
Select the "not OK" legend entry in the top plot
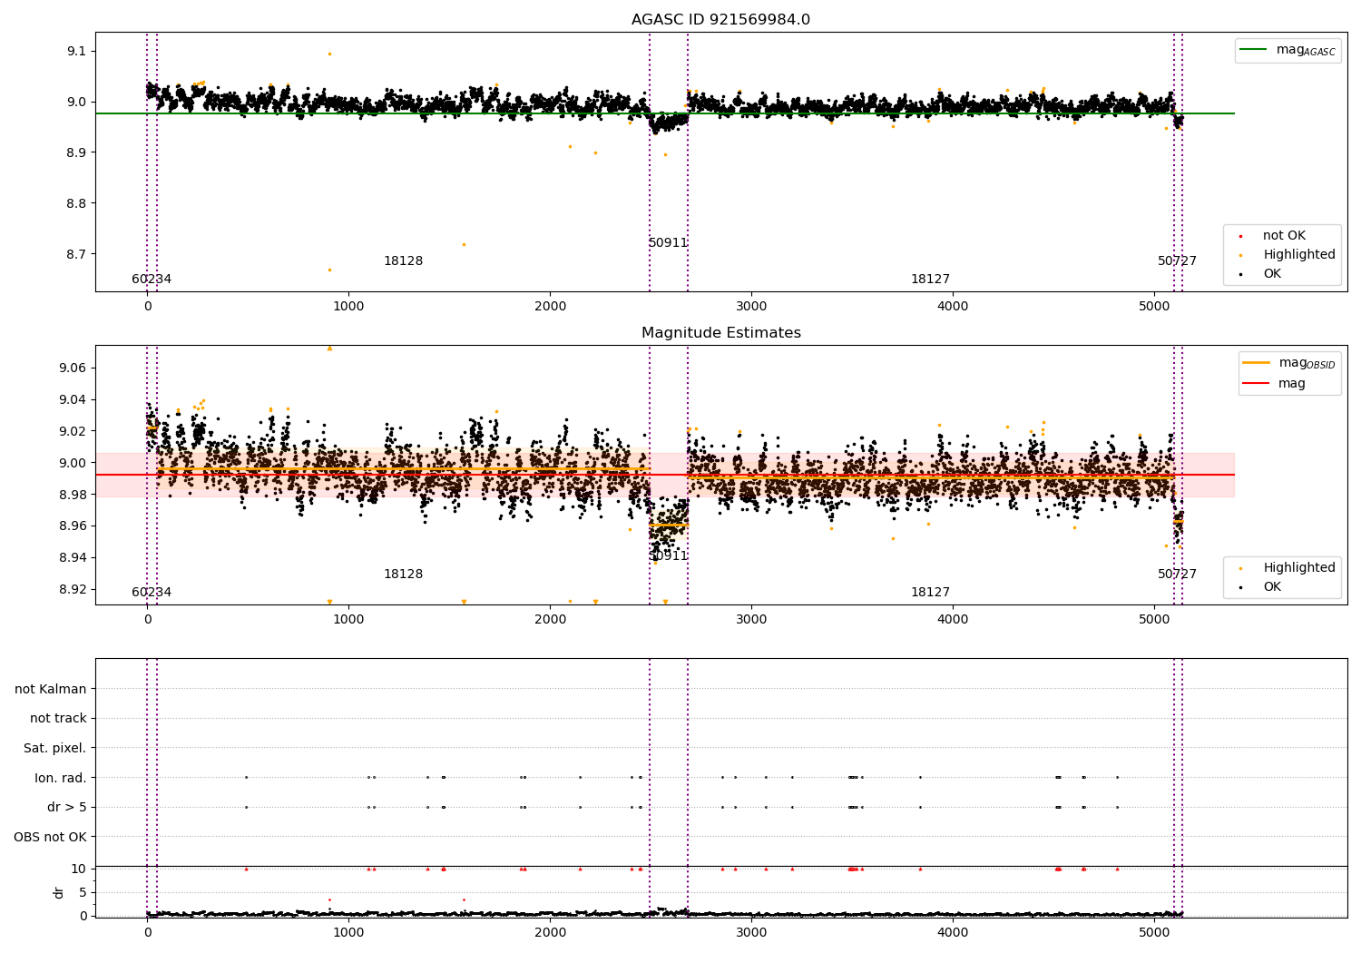(x=1283, y=236)
